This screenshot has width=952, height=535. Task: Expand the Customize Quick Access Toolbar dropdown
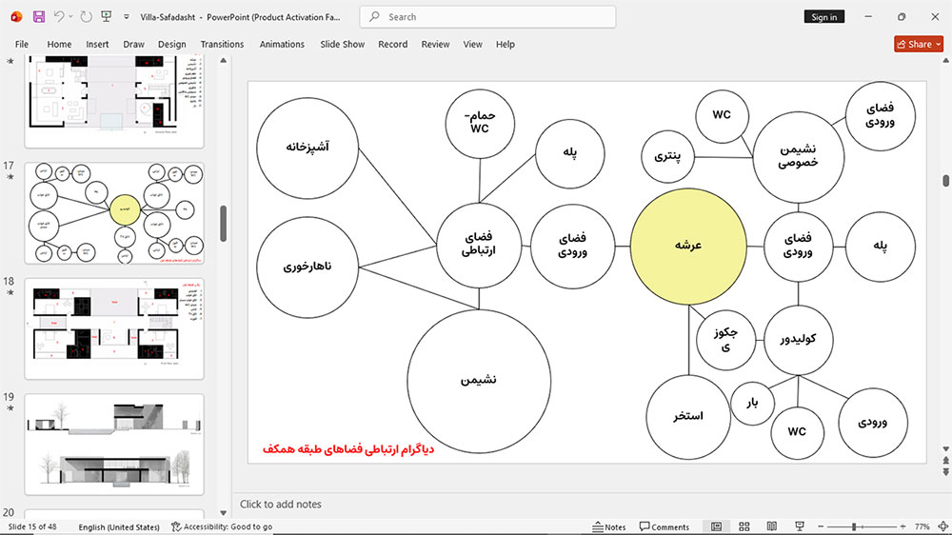[127, 17]
